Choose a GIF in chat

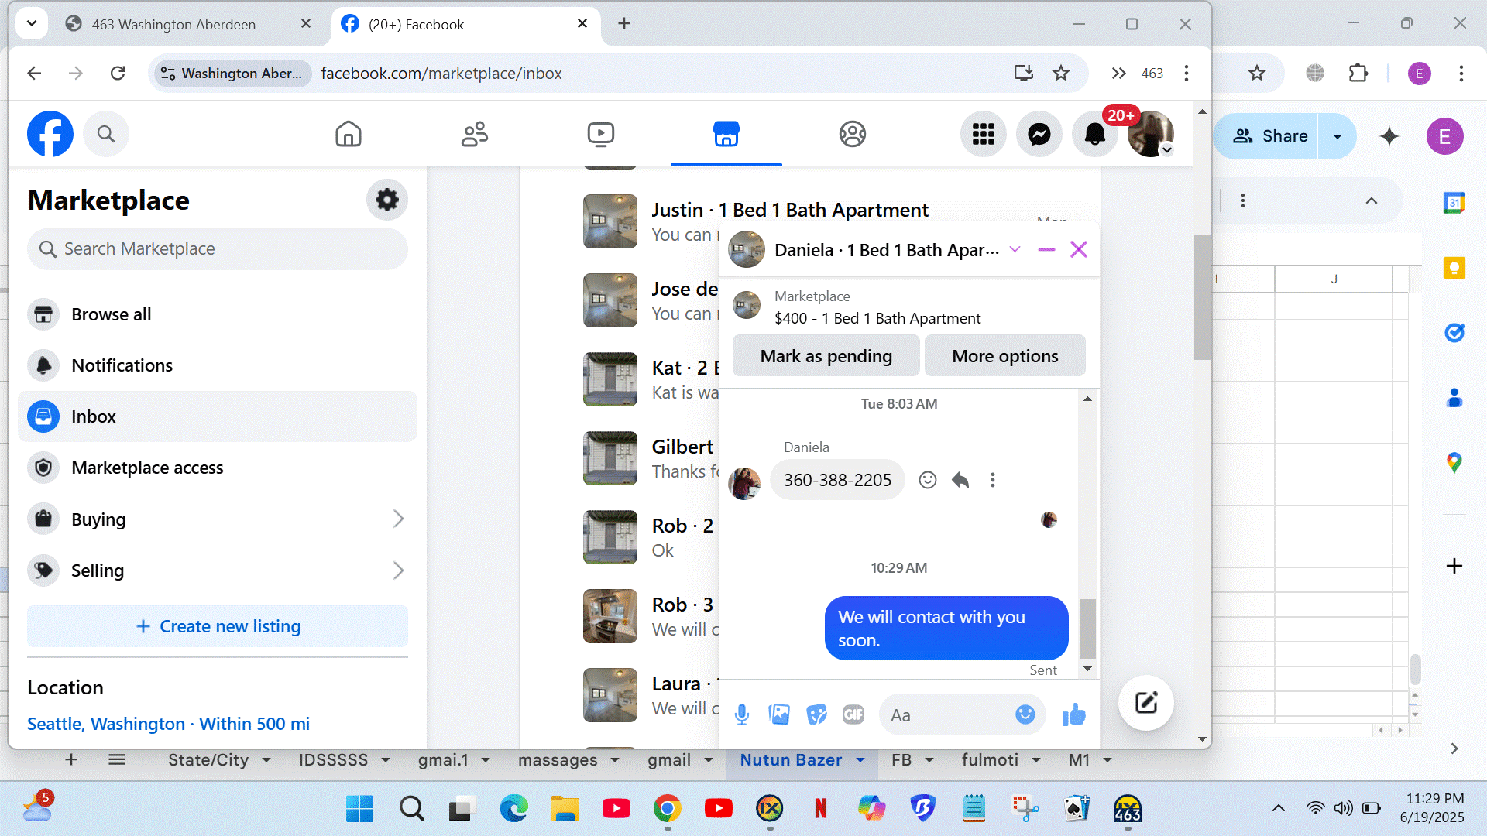[853, 714]
